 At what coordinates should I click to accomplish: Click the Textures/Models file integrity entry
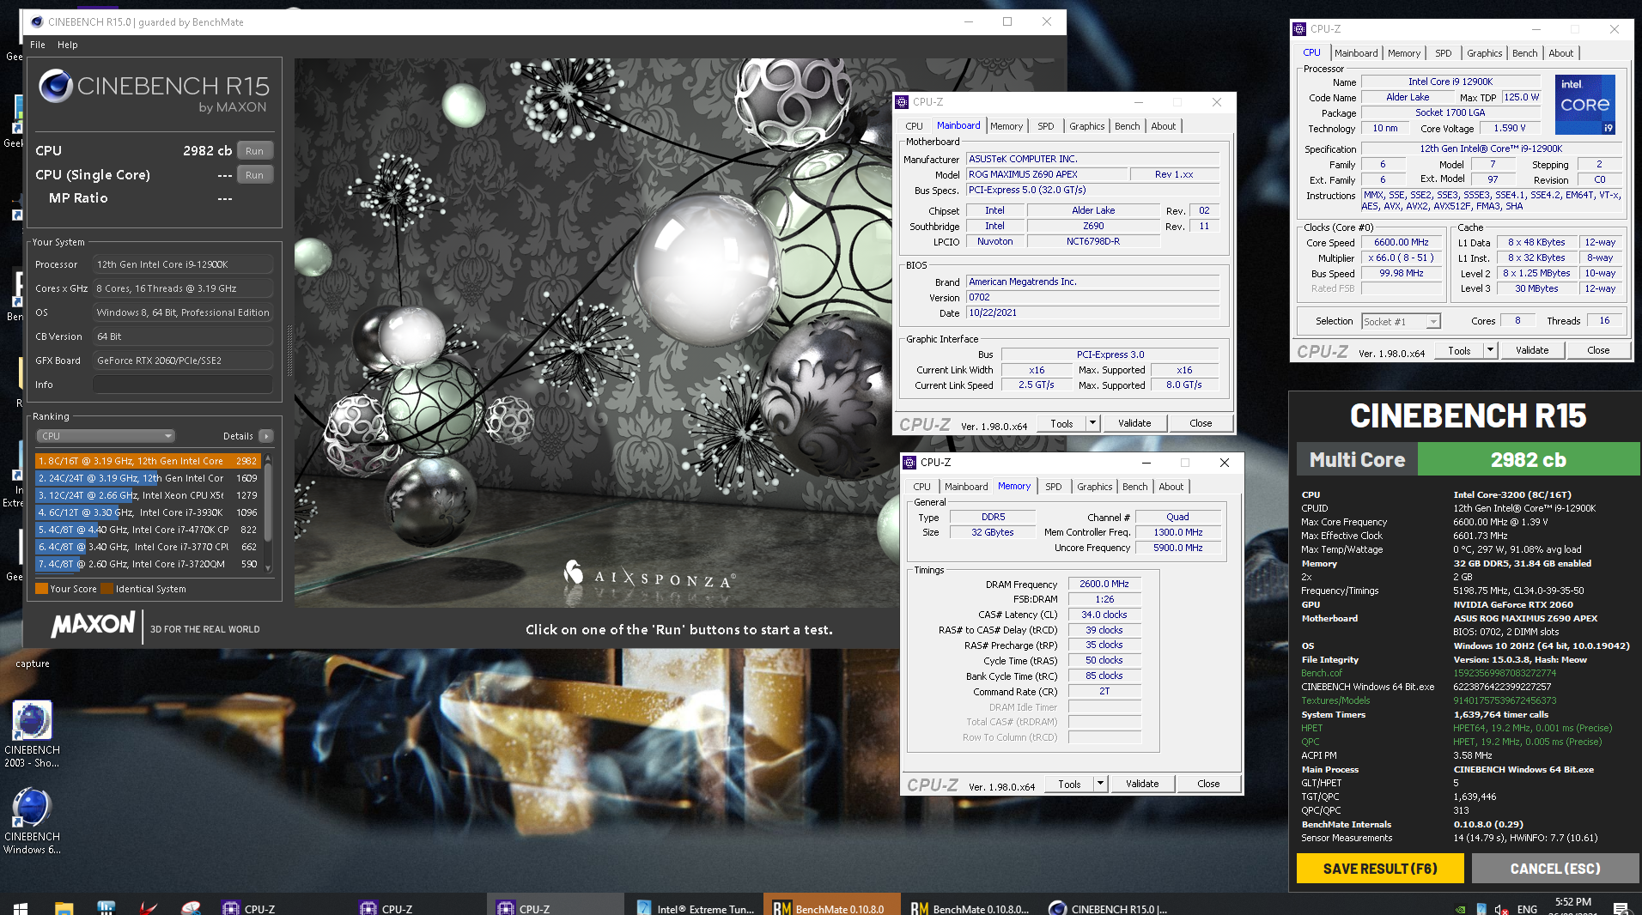click(x=1335, y=700)
